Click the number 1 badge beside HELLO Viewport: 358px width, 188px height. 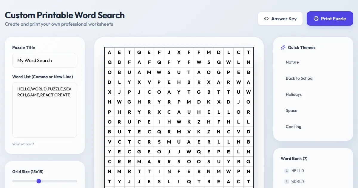point(287,171)
